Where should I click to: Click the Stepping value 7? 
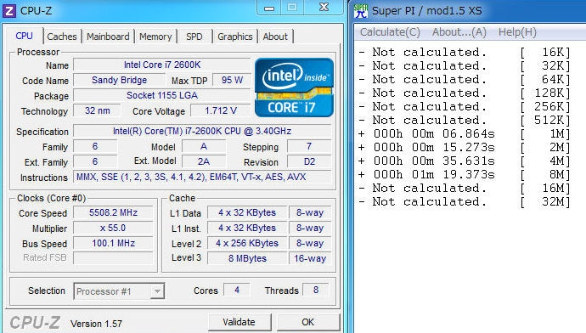click(x=308, y=146)
